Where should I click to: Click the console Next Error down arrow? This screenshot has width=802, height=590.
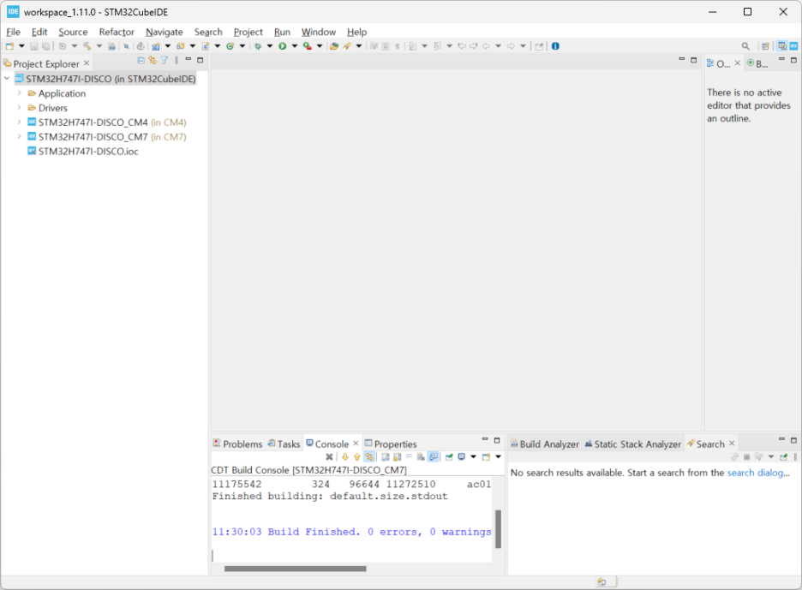344,457
